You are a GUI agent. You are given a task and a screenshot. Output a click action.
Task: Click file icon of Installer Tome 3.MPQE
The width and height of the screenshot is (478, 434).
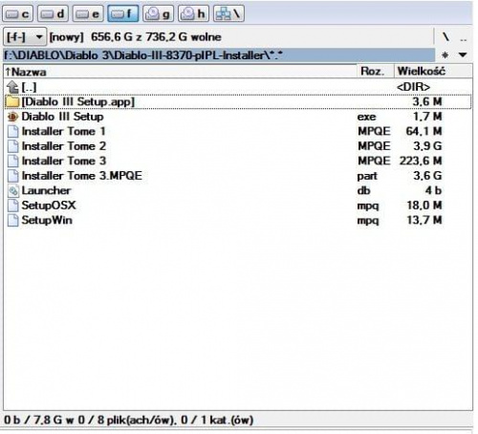(x=12, y=176)
